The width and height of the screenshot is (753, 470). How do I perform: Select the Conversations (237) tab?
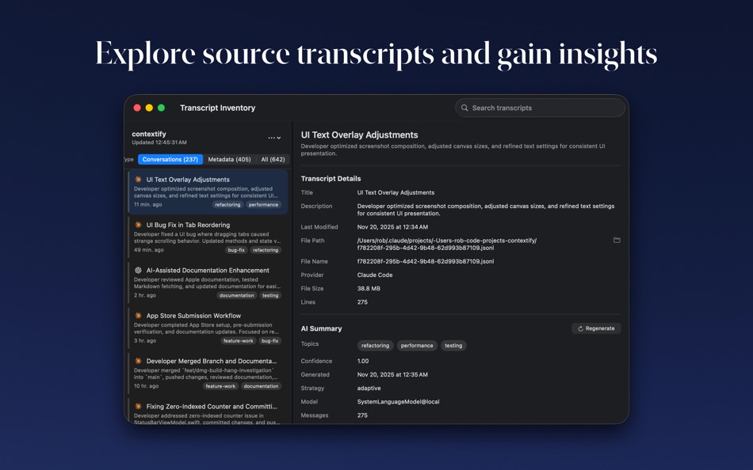coord(170,159)
